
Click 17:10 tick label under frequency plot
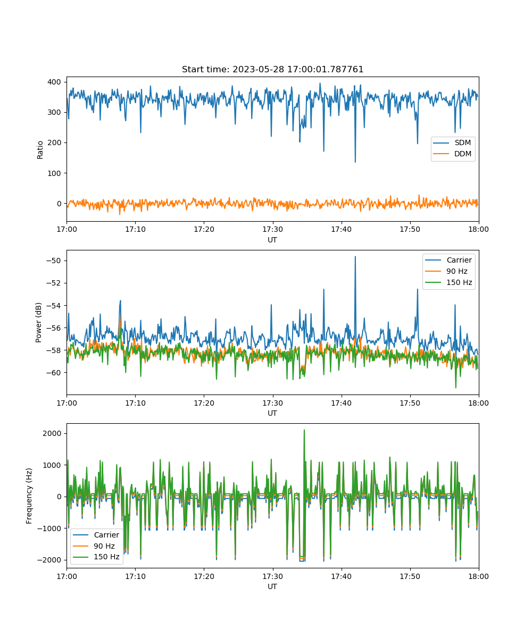[135, 575]
